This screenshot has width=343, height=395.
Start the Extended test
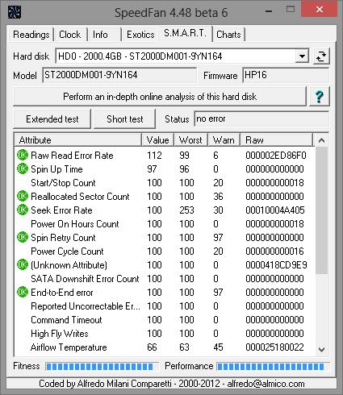pyautogui.click(x=52, y=118)
